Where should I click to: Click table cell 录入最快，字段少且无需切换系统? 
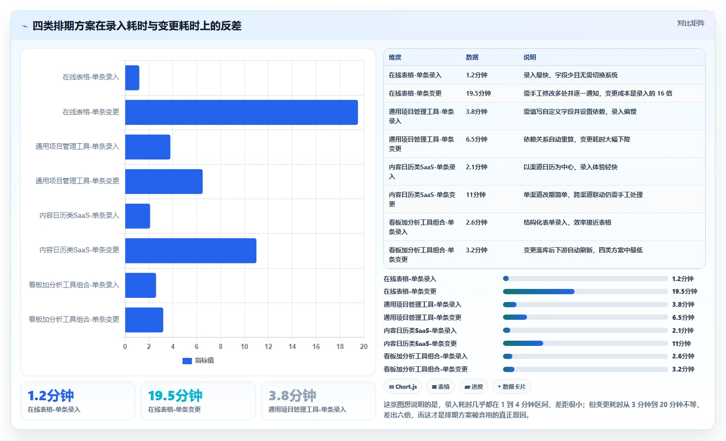(570, 75)
